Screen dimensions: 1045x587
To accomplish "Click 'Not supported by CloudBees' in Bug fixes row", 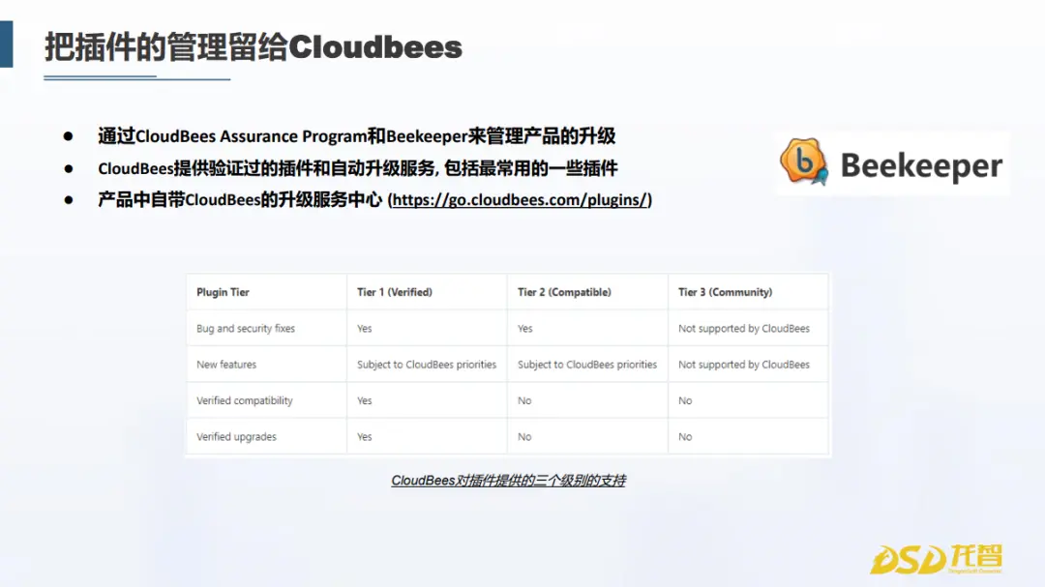I will pyautogui.click(x=744, y=329).
